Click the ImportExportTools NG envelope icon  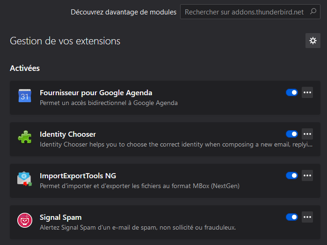(24, 179)
